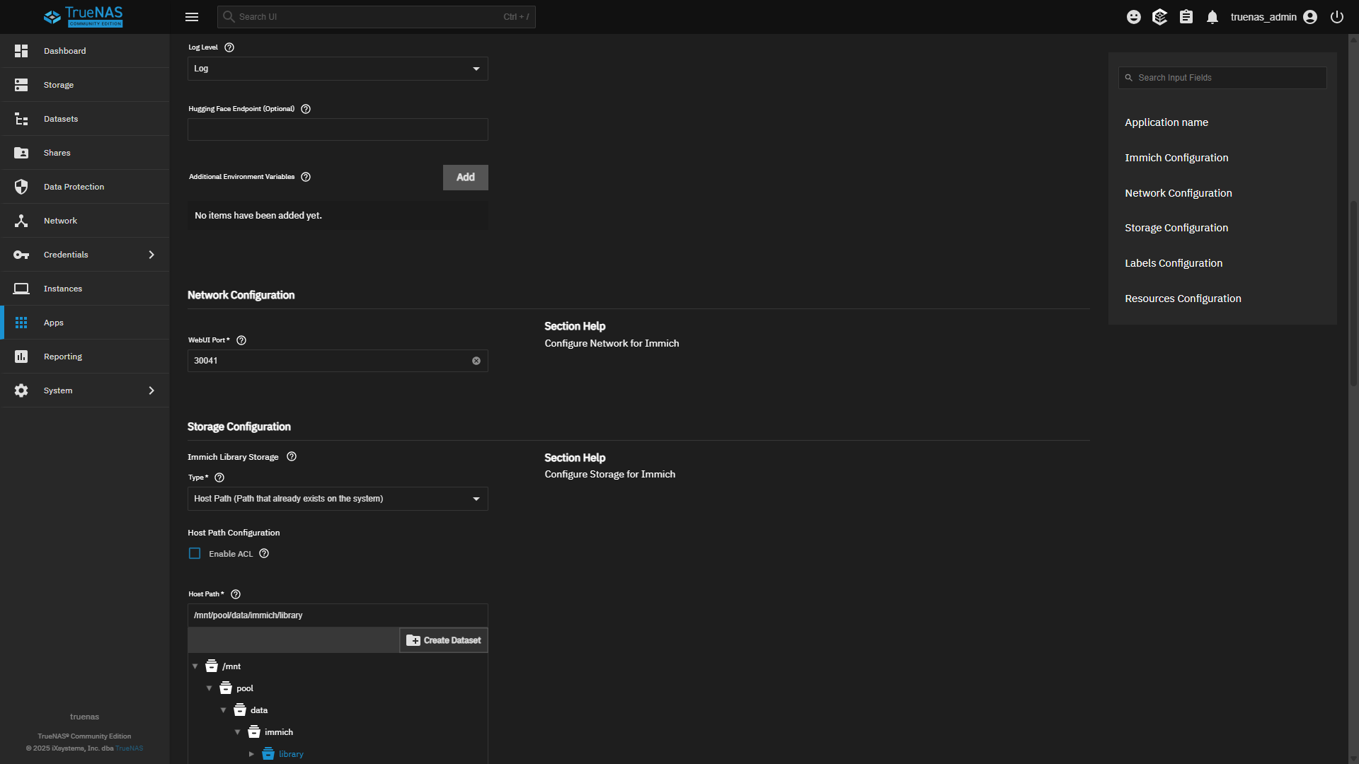The image size is (1359, 764).
Task: Click the power button icon
Action: (x=1336, y=17)
